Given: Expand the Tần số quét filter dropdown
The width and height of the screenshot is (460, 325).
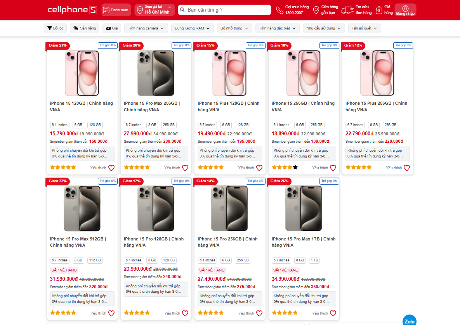Looking at the screenshot, I should pyautogui.click(x=364, y=28).
